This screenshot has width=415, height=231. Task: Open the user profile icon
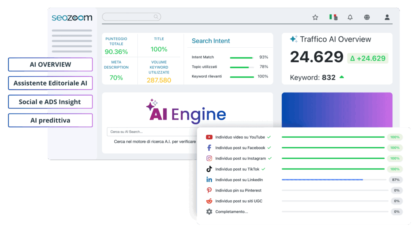(387, 17)
